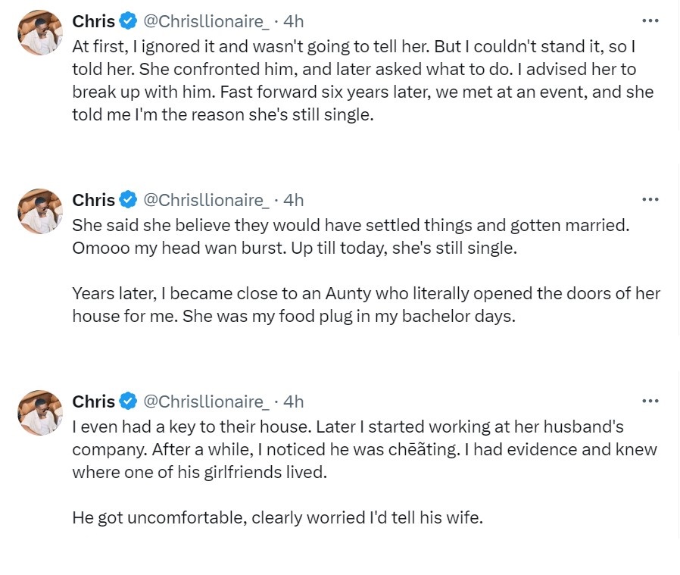
Task: Click the 4h timestamp above 'At first, I ignored it'
Action: [x=293, y=21]
